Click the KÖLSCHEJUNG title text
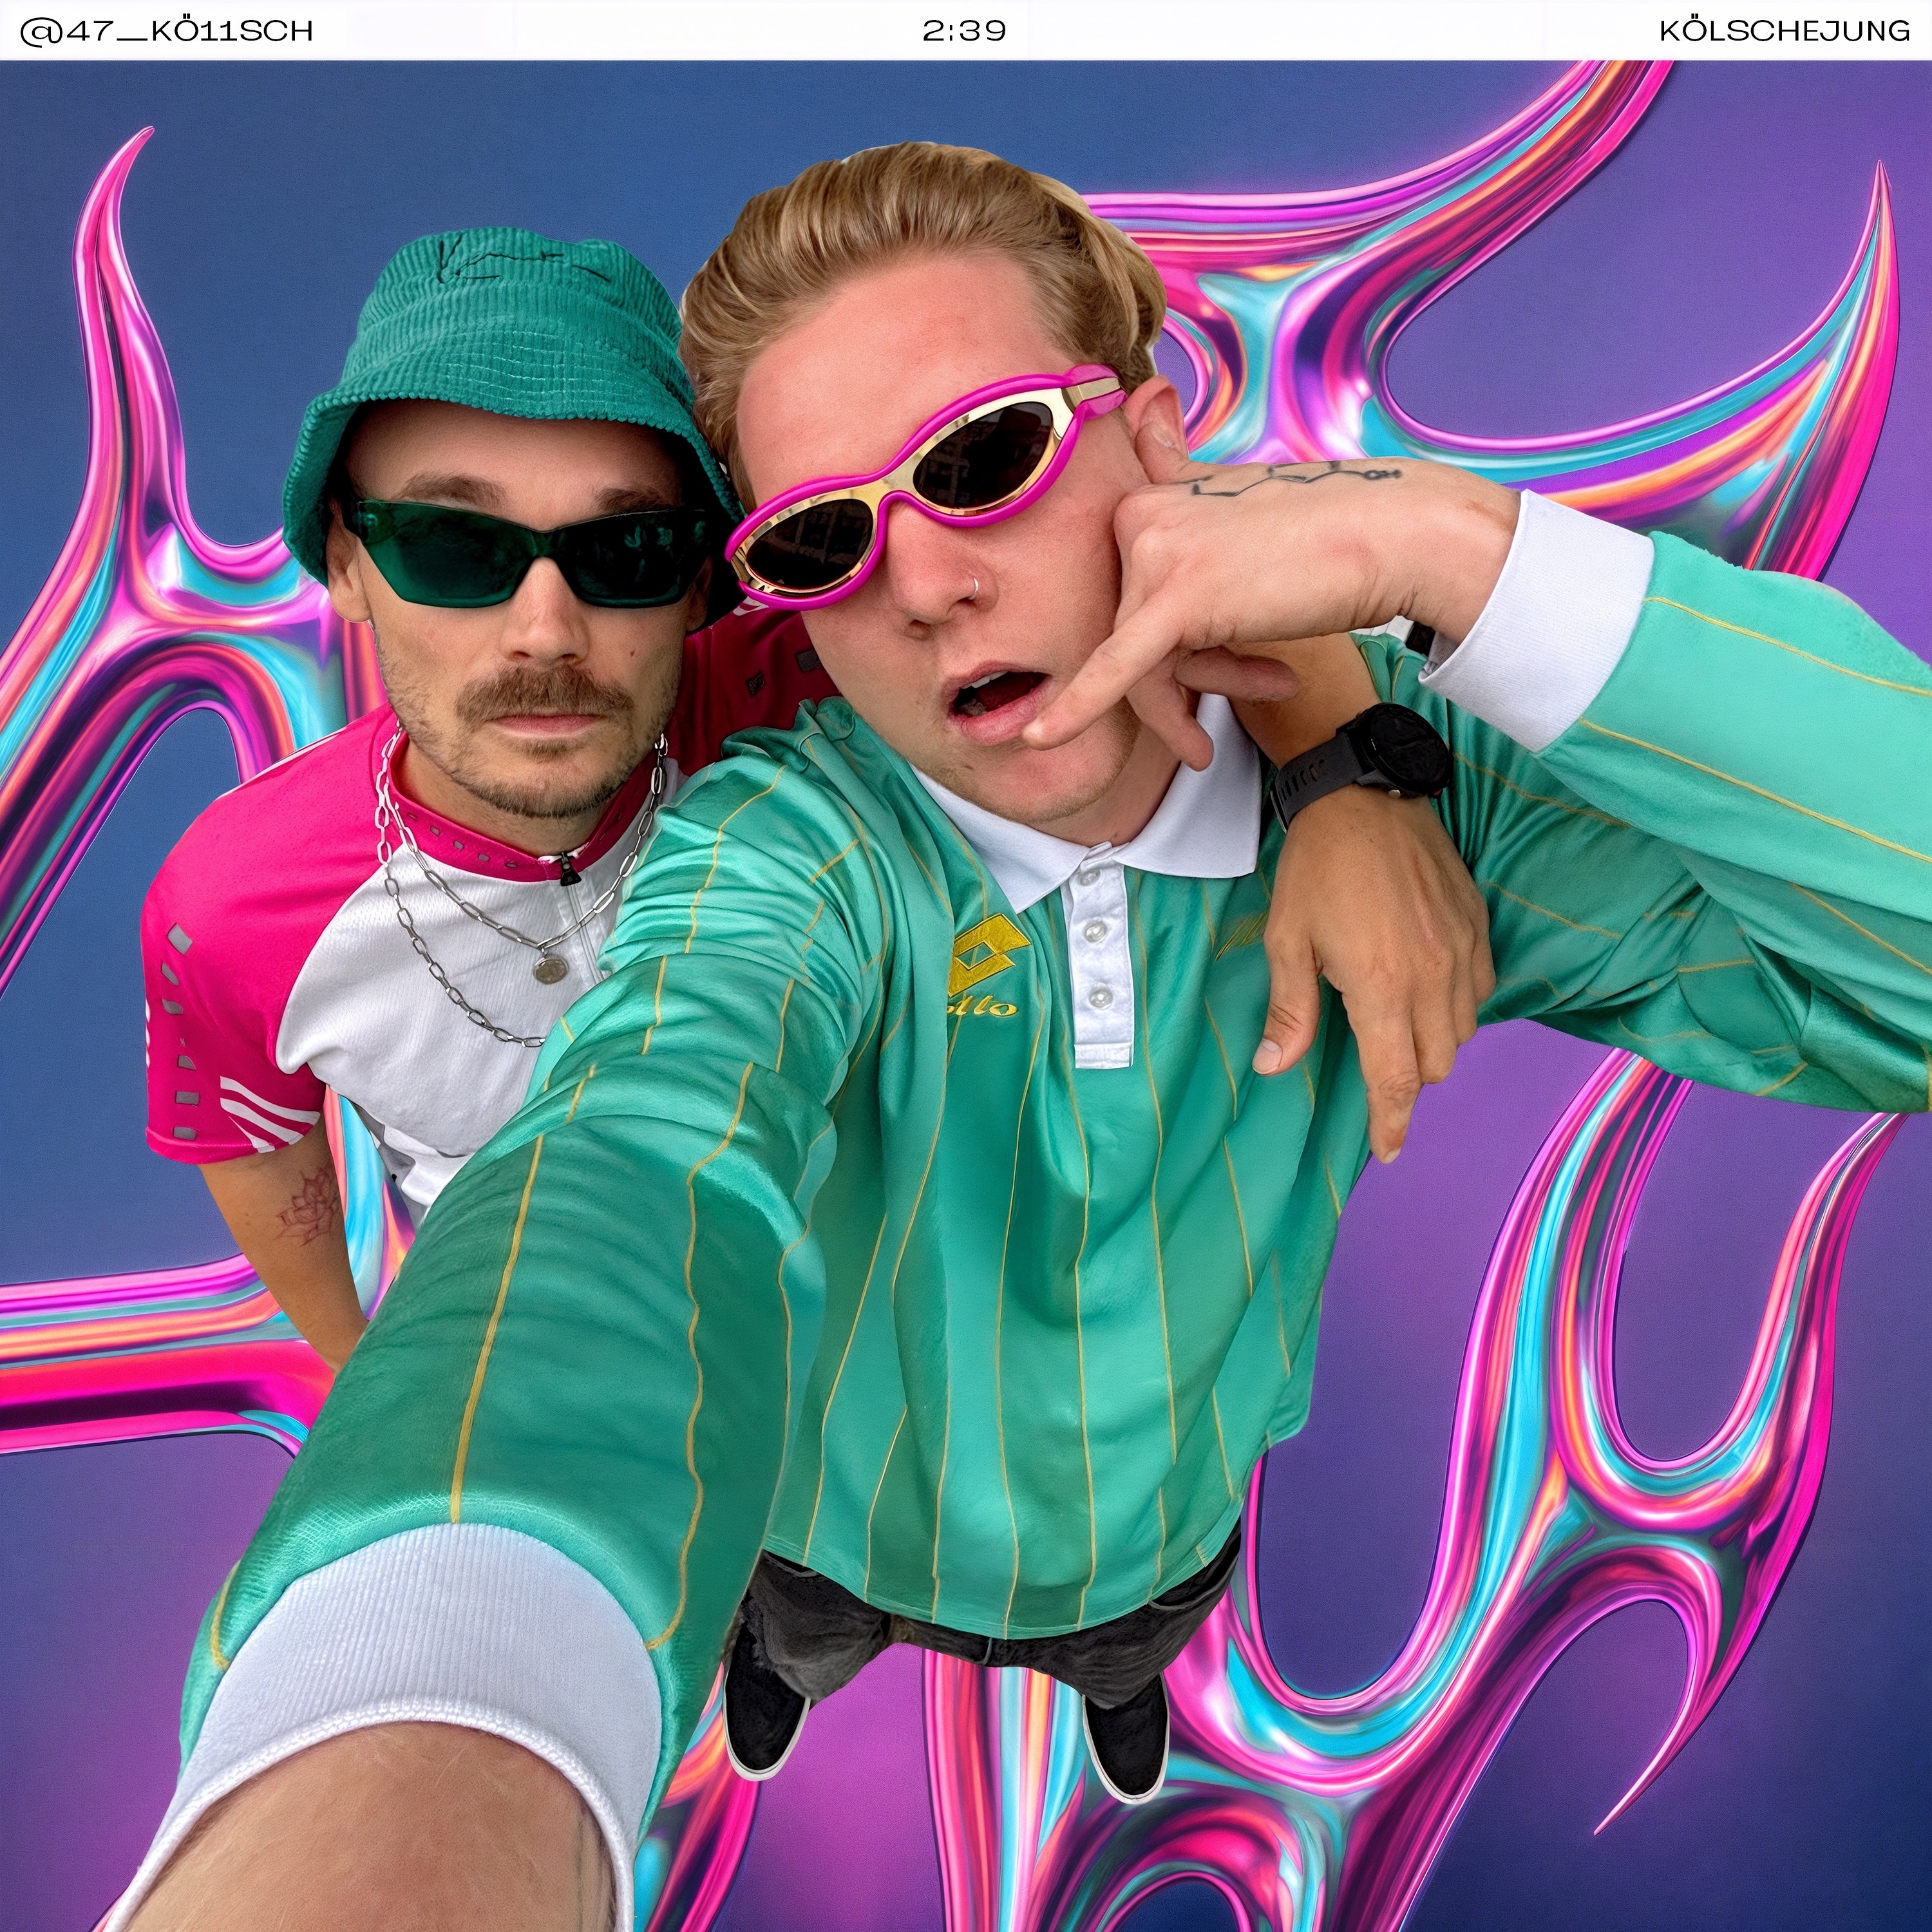This screenshot has width=1932, height=1932. pyautogui.click(x=1784, y=31)
